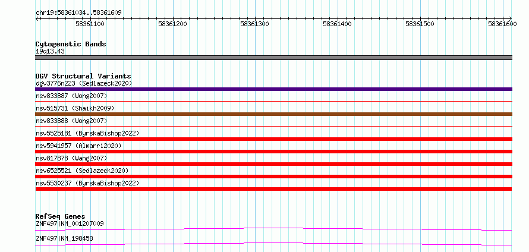
Task: Click the red nsv5941957 variant bar
Action: [273, 152]
